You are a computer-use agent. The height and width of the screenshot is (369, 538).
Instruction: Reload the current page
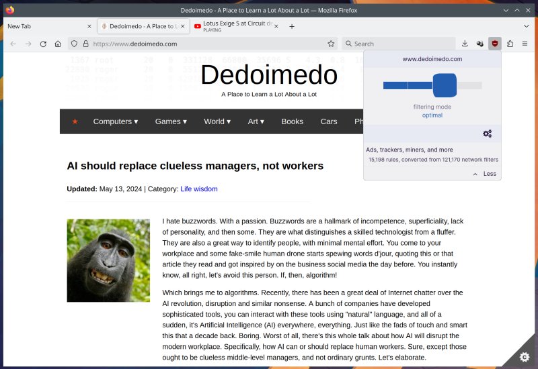pyautogui.click(x=43, y=44)
